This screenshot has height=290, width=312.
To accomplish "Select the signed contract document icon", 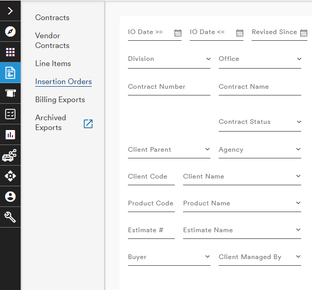I will point(10,73).
